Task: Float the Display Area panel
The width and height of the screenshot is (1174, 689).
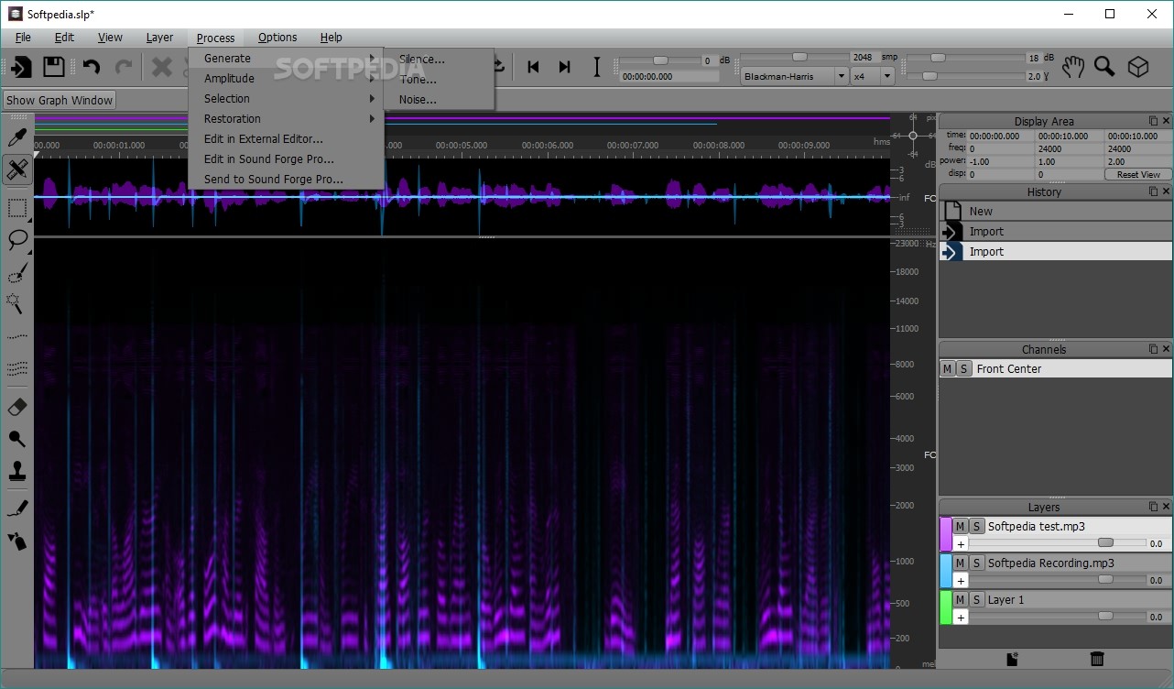Action: click(x=1153, y=121)
